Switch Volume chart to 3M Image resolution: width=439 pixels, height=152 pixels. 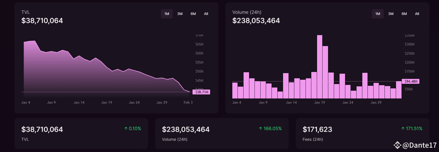coord(391,14)
